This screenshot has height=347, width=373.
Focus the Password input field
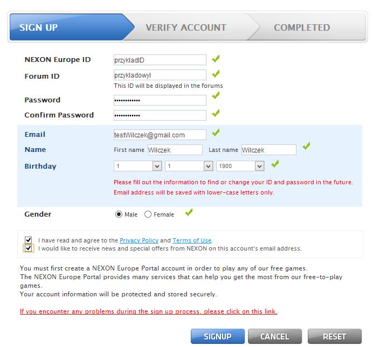pos(160,100)
